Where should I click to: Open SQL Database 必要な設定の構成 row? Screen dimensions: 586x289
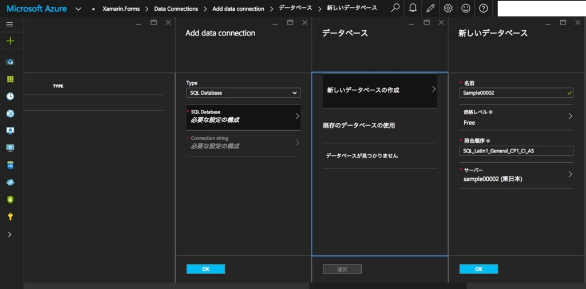pos(243,117)
